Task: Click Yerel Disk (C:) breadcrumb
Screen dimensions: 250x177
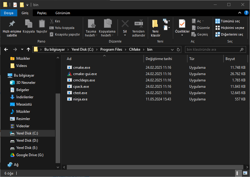Action: tap(83, 49)
